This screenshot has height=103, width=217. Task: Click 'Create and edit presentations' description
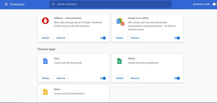pyautogui.click(x=69, y=94)
